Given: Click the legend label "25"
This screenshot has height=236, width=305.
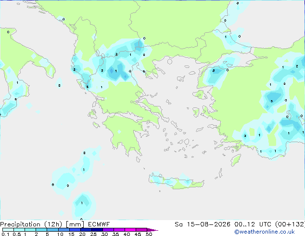Looking at the screenshot, I should [x=93, y=234].
